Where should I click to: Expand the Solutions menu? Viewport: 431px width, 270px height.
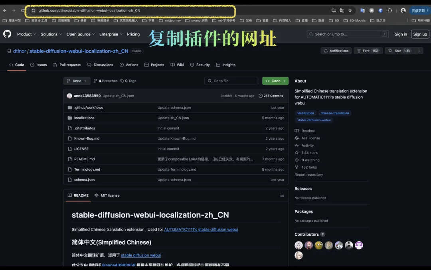[x=51, y=34]
